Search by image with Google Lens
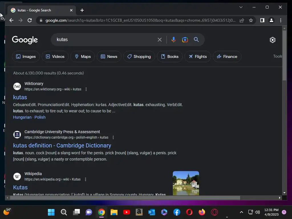292x219 pixels. point(185,39)
